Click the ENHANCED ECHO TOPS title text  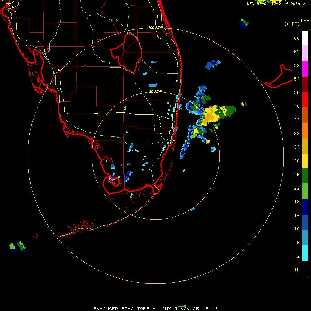click(x=121, y=309)
